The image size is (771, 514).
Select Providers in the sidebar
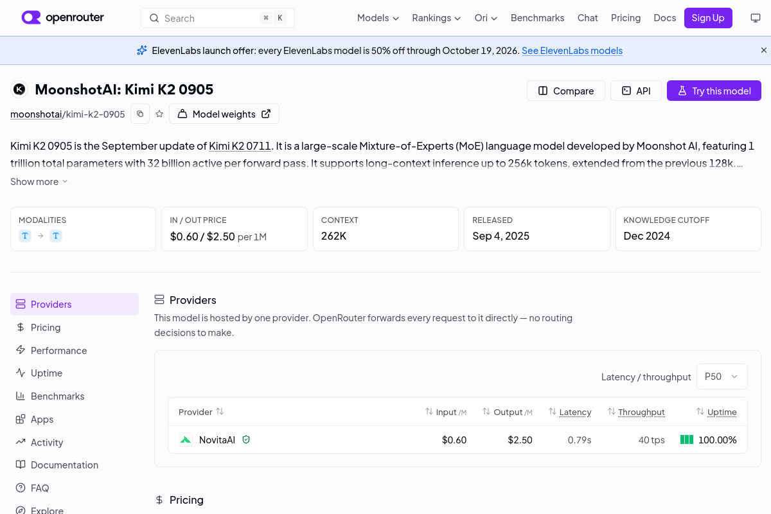click(75, 305)
